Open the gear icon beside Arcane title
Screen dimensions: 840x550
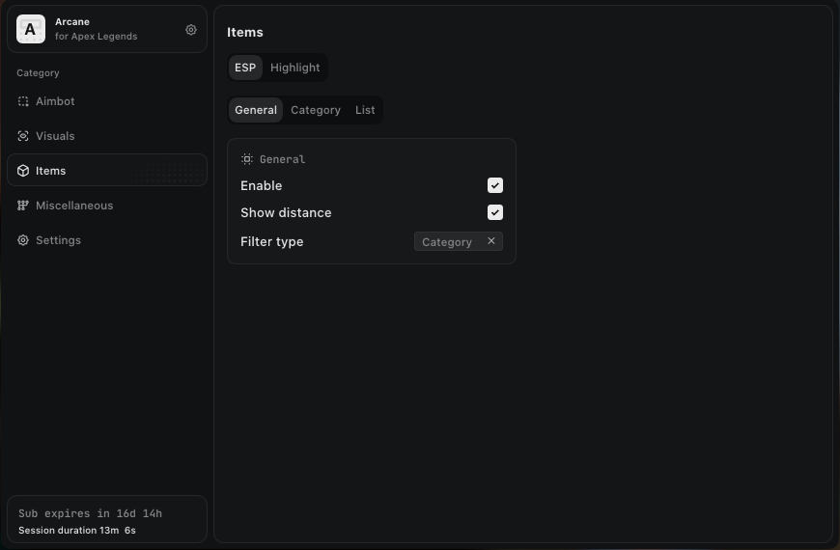(x=191, y=30)
